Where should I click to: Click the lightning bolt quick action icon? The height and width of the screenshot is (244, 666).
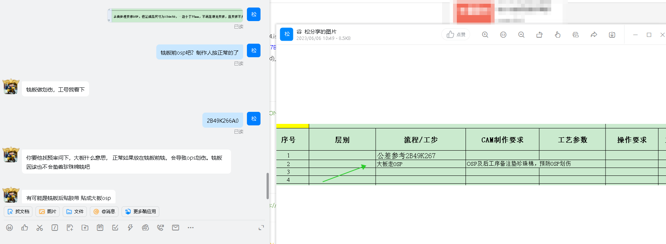coord(130,227)
